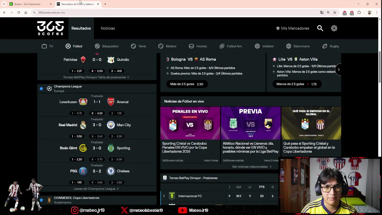
Task: Click the Champions League competition icon
Action: [49, 89]
